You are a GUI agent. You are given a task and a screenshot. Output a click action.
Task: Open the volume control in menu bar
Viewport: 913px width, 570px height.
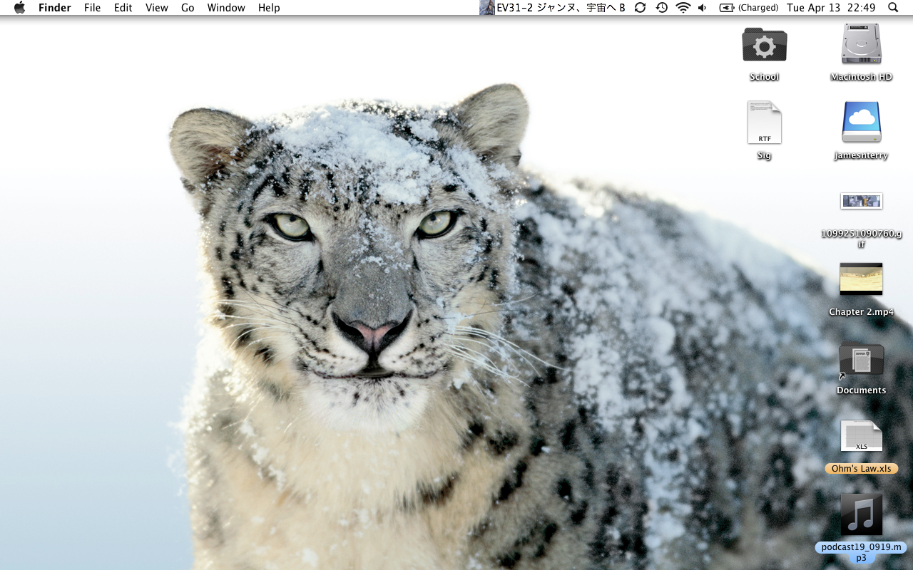click(x=703, y=8)
